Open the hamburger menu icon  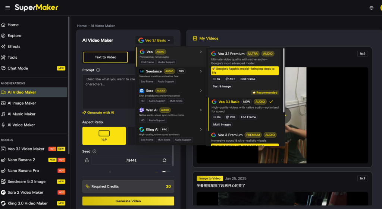[7, 8]
